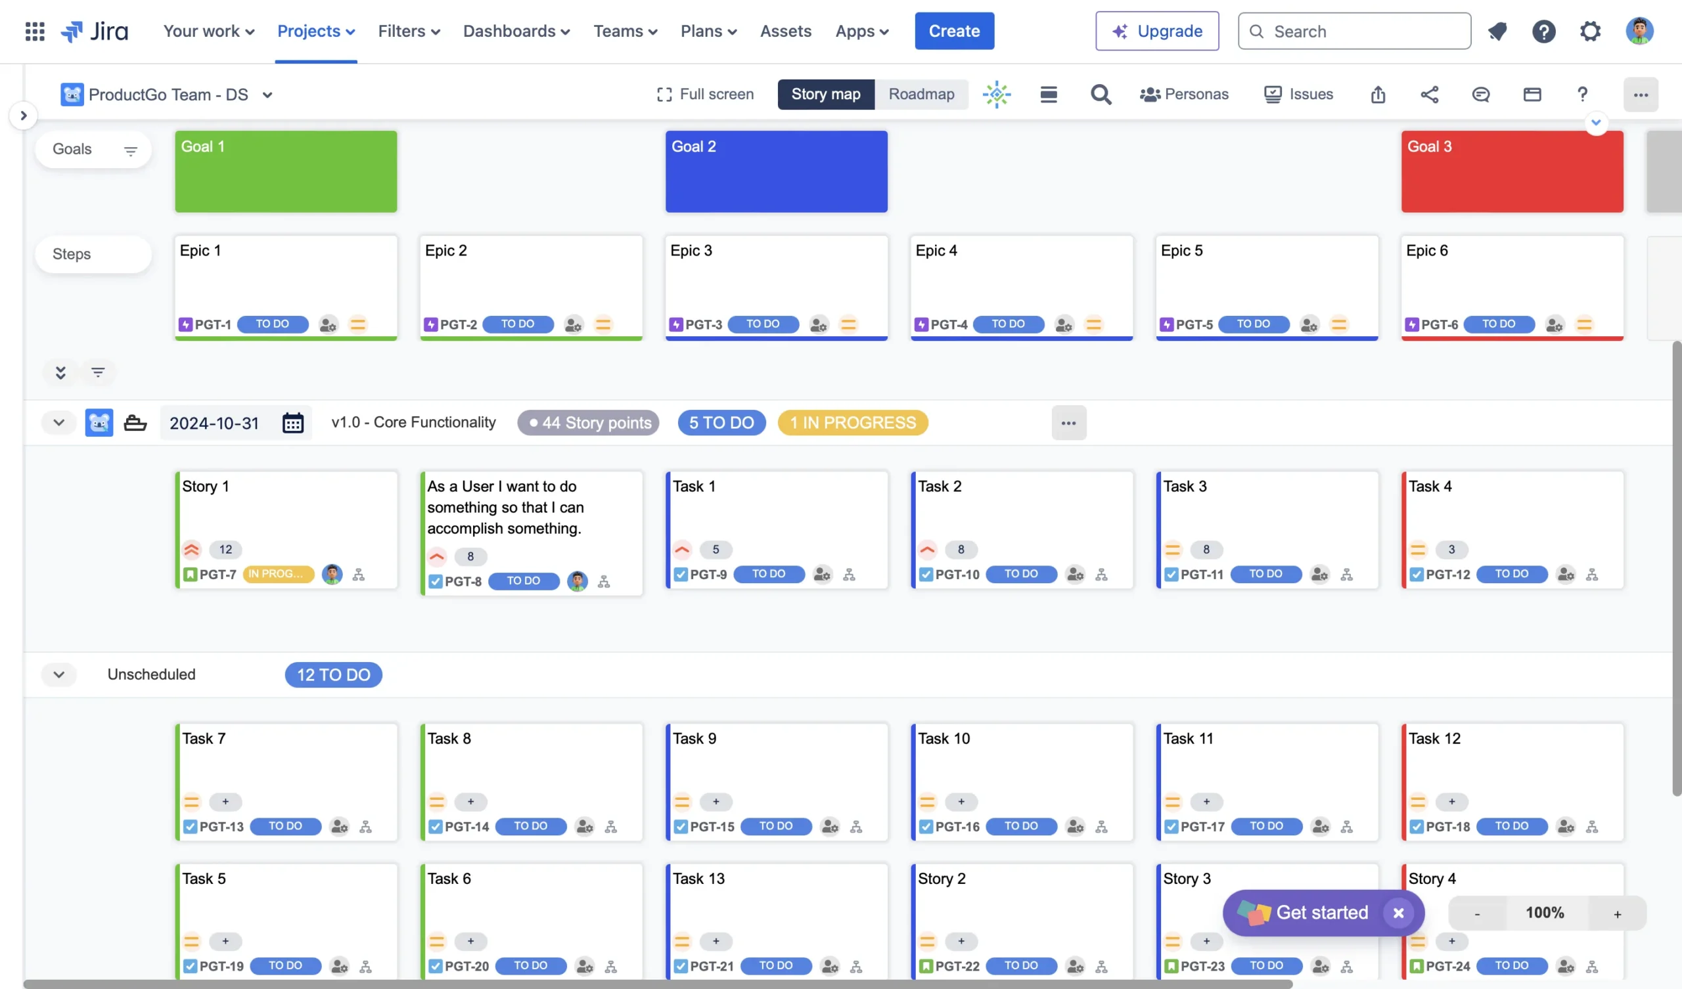
Task: Open the comments icon in toolbar
Action: [1480, 95]
